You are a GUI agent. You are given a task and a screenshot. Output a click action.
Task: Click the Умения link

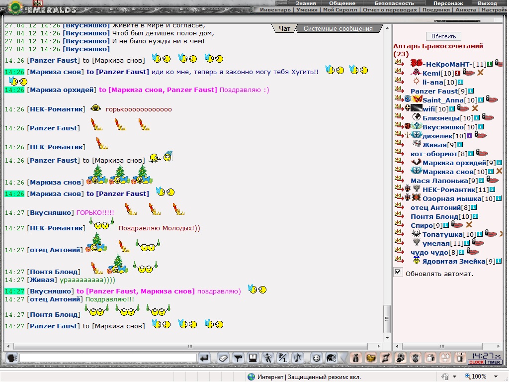coord(306,10)
